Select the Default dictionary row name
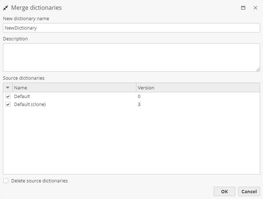 22,97
